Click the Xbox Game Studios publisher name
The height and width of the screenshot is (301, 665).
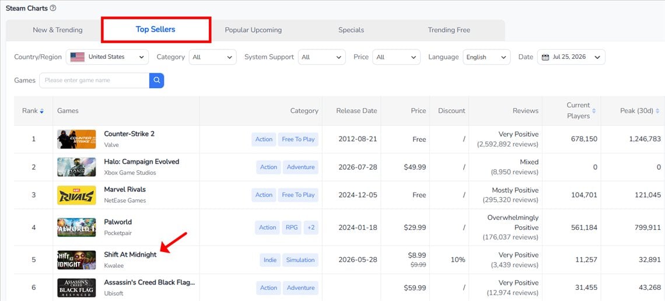pos(130,173)
